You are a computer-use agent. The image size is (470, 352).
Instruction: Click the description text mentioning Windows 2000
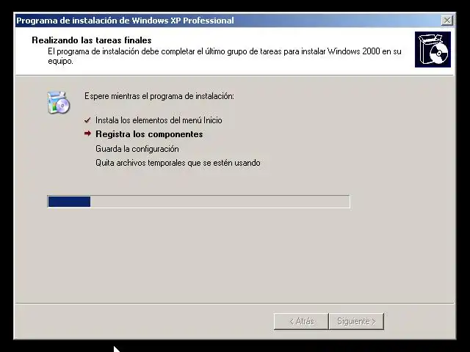225,56
